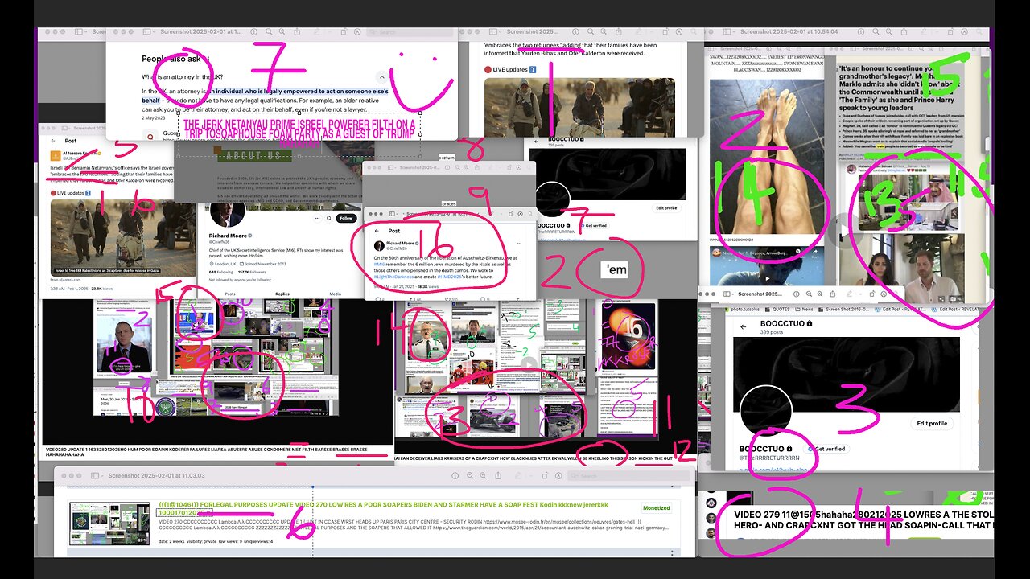Search Richard Moore's profile posts with magnifier icon

pyautogui.click(x=329, y=218)
